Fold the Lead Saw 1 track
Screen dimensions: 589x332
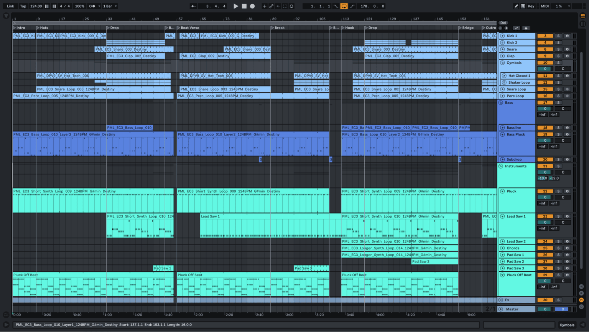click(x=502, y=216)
